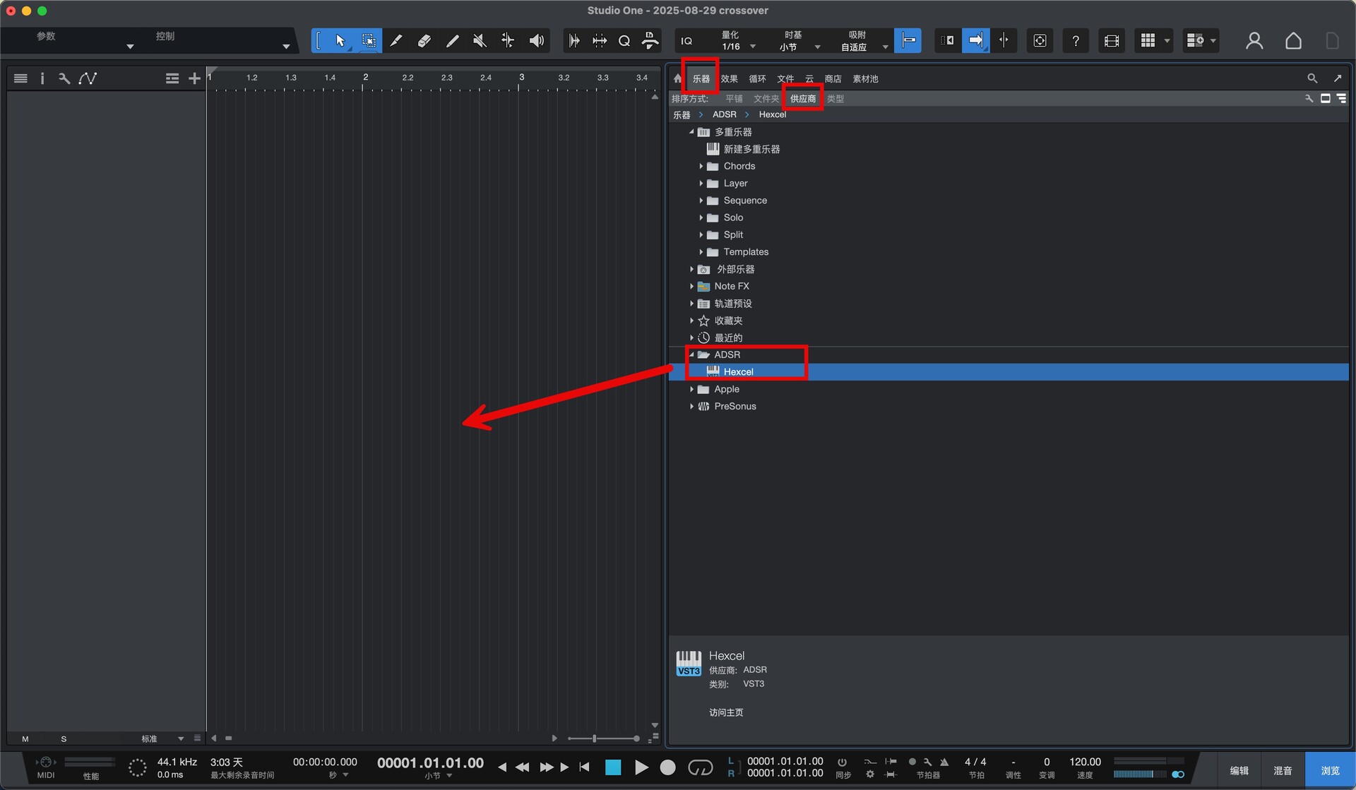Expand the Layer folder

click(701, 183)
